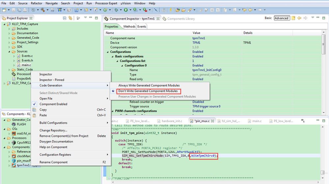The image size is (329, 184).
Task: Collapse PWM channels configurations group
Action: pyautogui.click(x=112, y=111)
